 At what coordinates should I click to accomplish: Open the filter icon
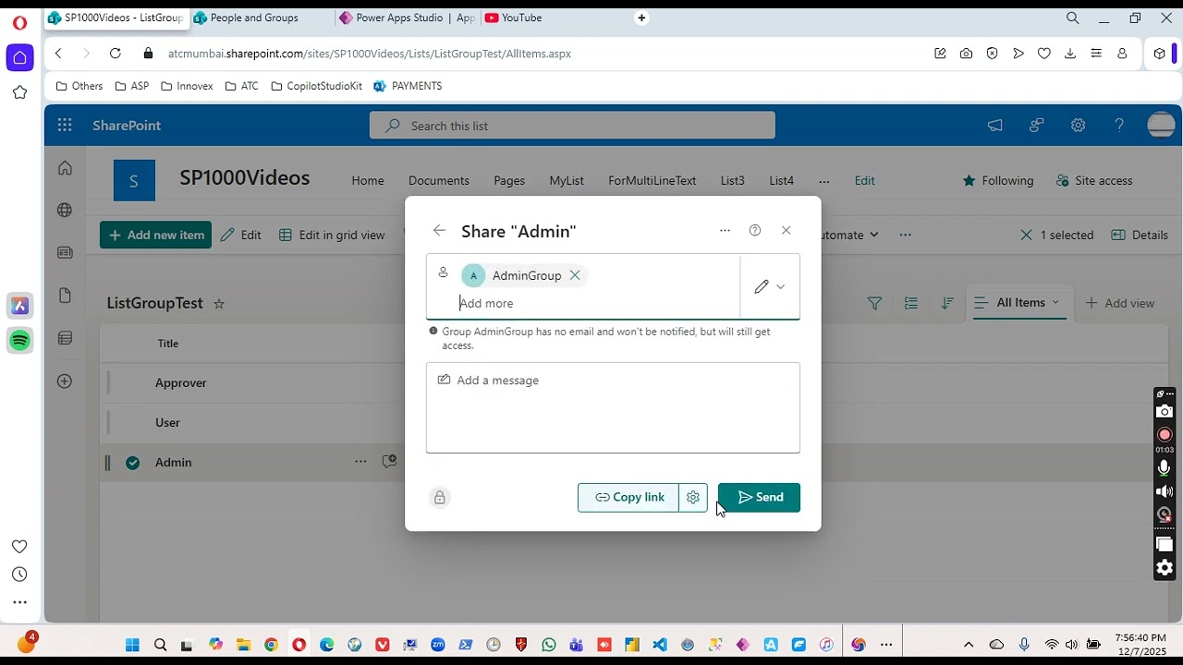click(x=874, y=303)
